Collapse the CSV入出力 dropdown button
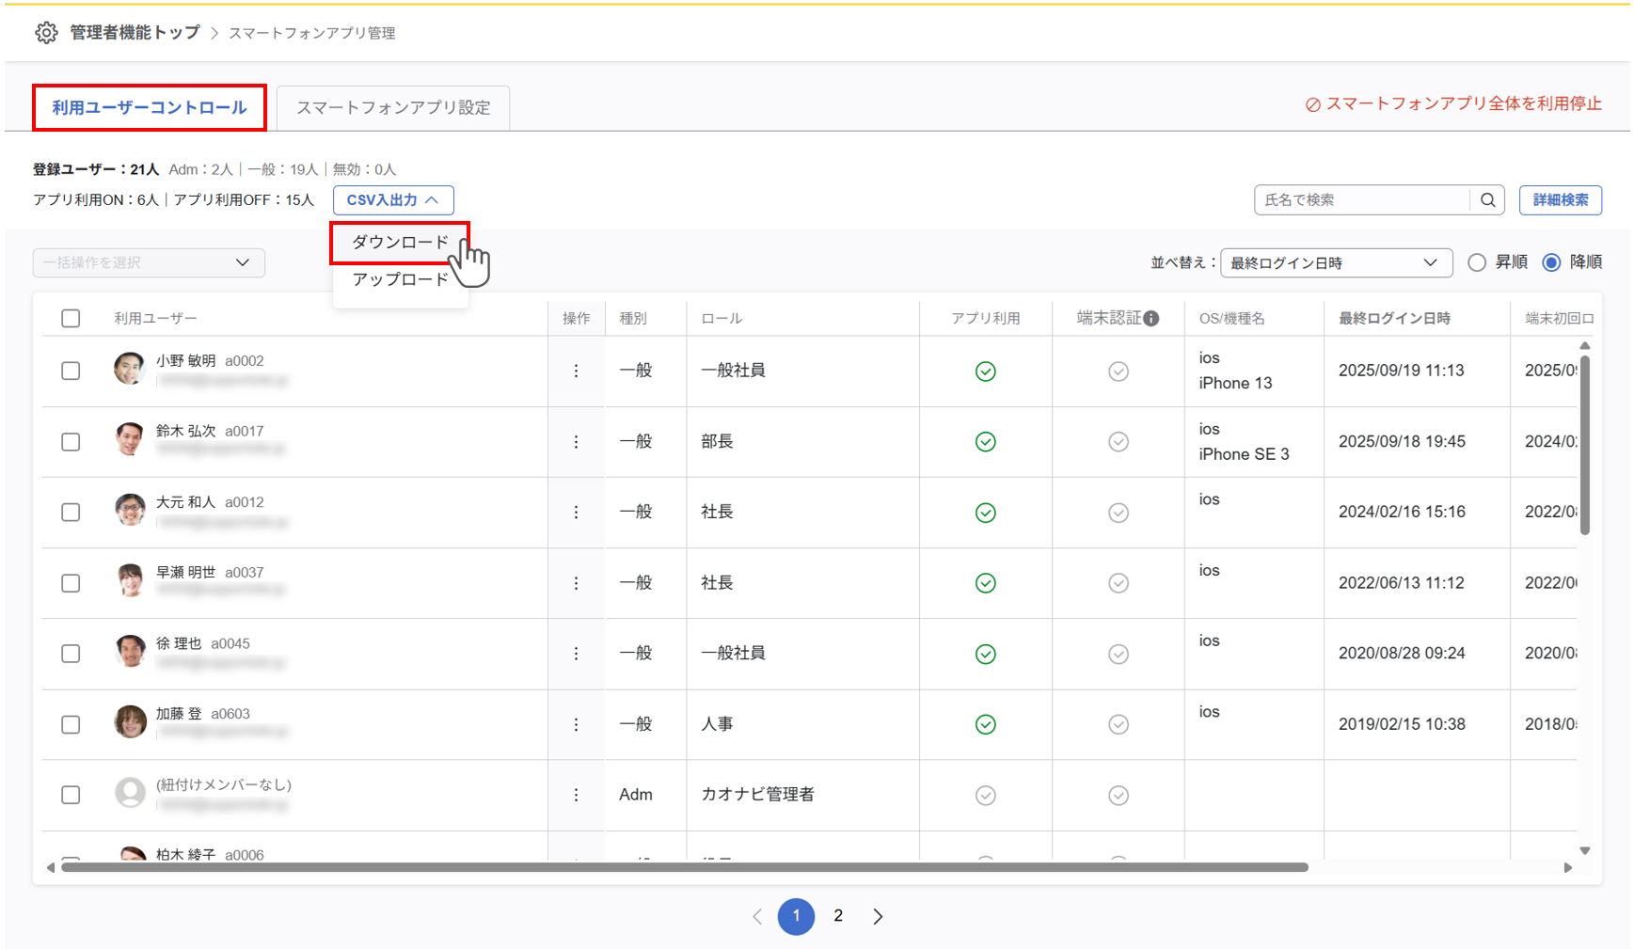The width and height of the screenshot is (1634, 949). [x=392, y=200]
